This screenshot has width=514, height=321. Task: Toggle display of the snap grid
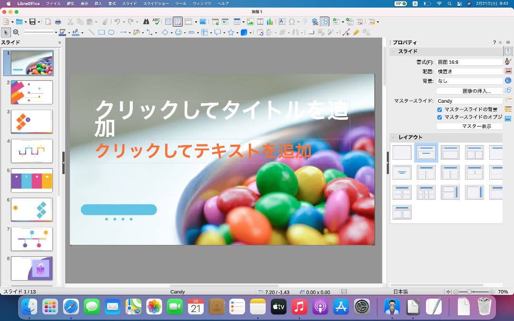[x=169, y=21]
